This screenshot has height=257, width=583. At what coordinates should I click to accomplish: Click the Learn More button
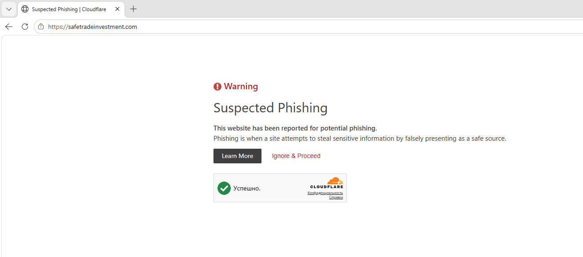click(x=237, y=156)
